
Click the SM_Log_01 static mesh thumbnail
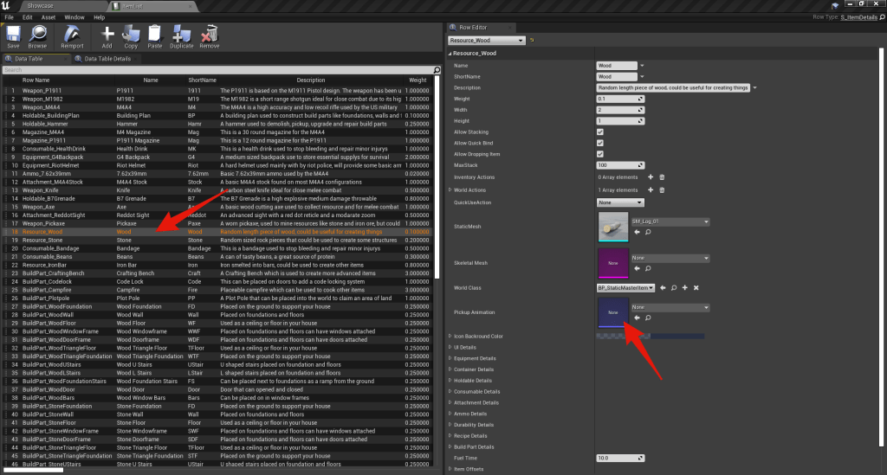[x=612, y=228]
